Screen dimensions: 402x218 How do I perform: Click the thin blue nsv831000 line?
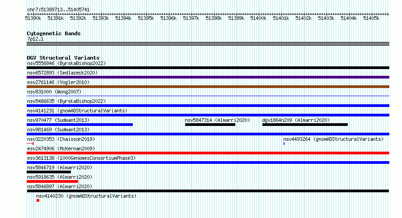point(208,96)
